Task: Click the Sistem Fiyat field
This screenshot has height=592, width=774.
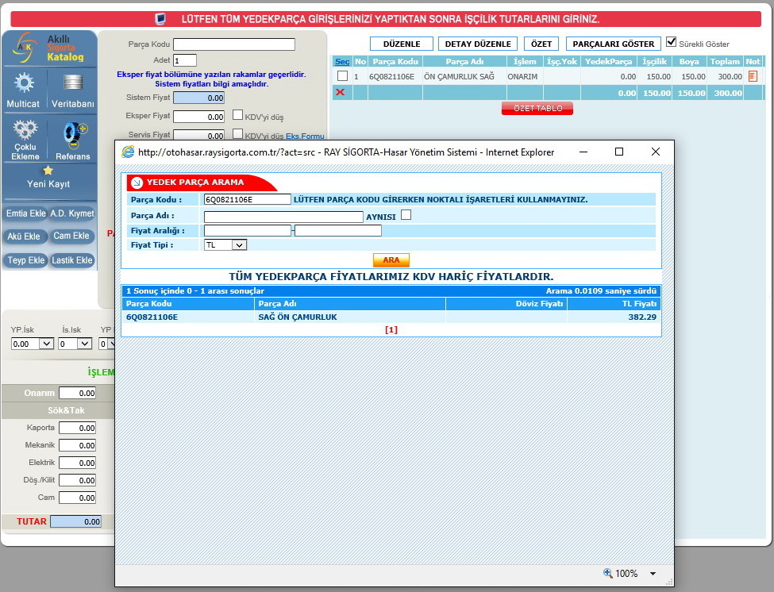Action: (x=199, y=98)
